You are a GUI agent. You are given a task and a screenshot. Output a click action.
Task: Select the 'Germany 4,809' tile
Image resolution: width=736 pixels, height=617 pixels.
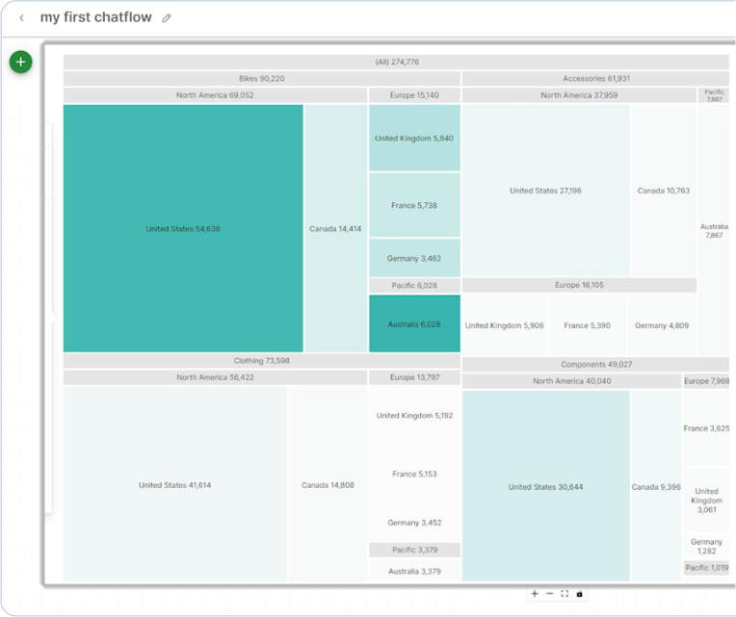tap(662, 325)
